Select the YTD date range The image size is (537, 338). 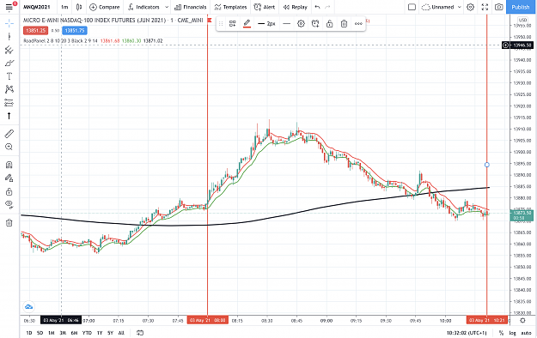click(x=87, y=333)
